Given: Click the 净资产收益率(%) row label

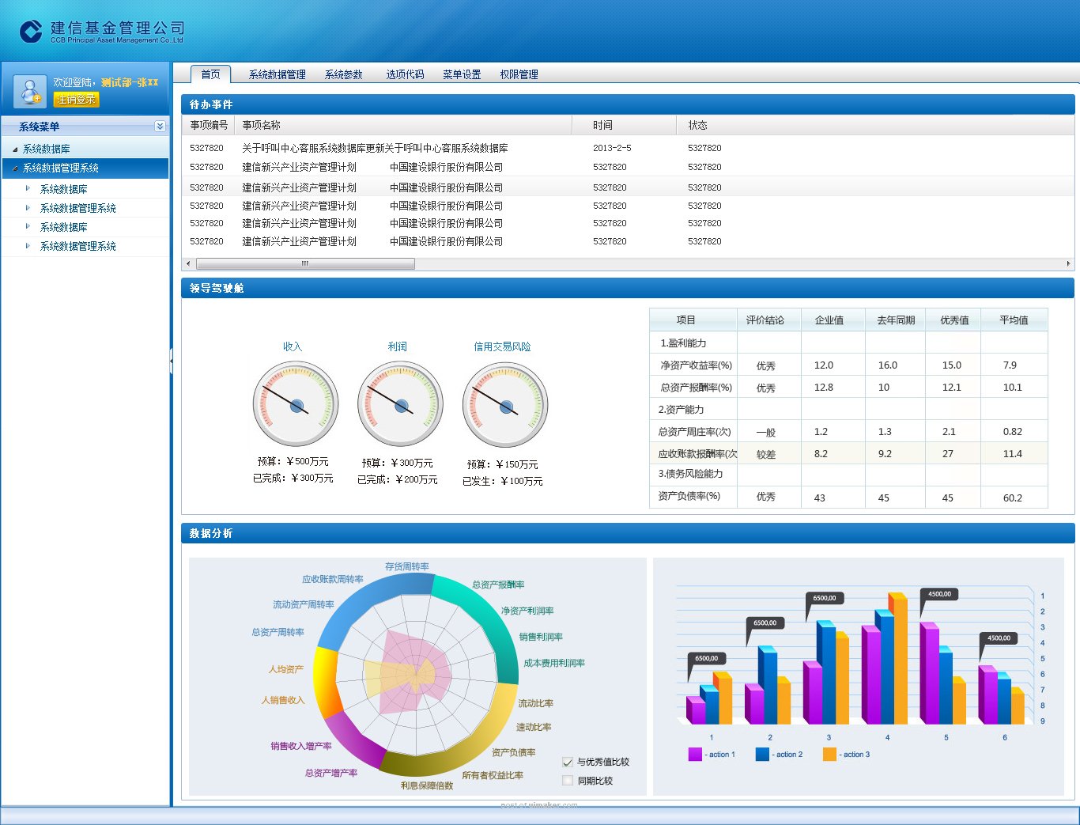Looking at the screenshot, I should tap(696, 365).
